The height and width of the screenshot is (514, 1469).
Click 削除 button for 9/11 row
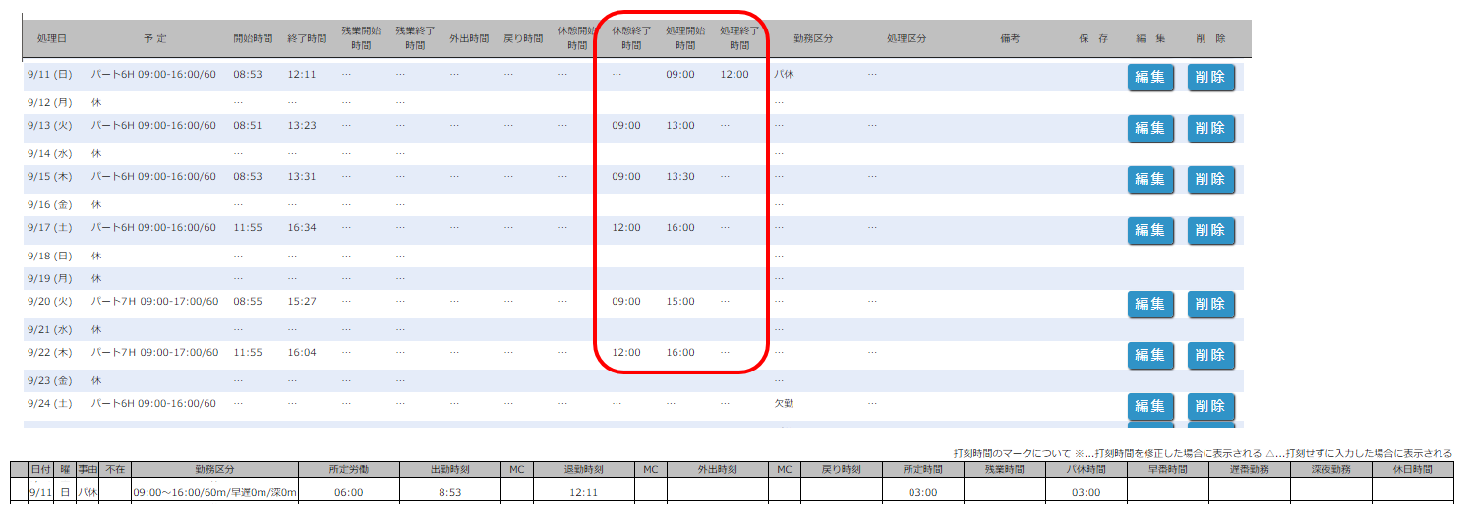[1210, 77]
